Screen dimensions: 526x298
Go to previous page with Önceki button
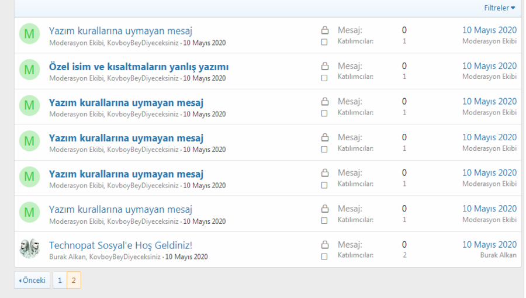pos(32,280)
